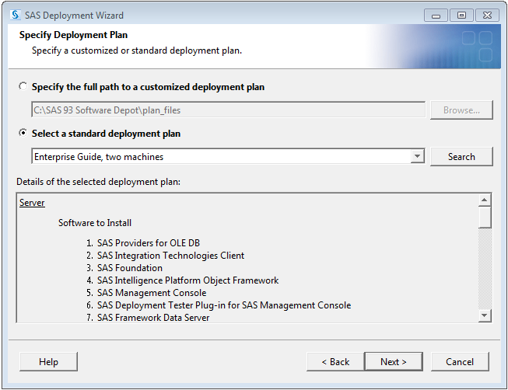Click the plan_files path text field

(228, 110)
